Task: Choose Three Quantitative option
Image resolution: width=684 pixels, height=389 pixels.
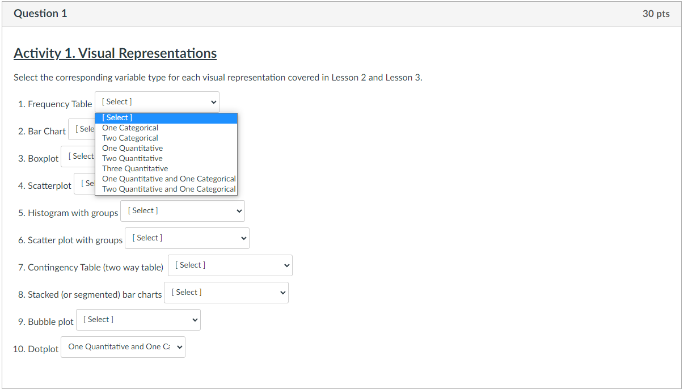Action: 166,168
